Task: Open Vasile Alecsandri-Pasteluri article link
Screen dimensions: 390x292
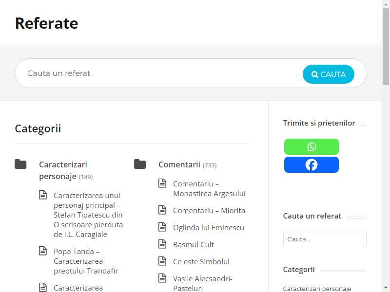Action: (x=203, y=283)
